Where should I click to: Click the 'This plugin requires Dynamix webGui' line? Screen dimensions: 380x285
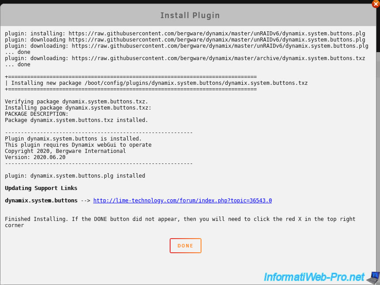78,145
